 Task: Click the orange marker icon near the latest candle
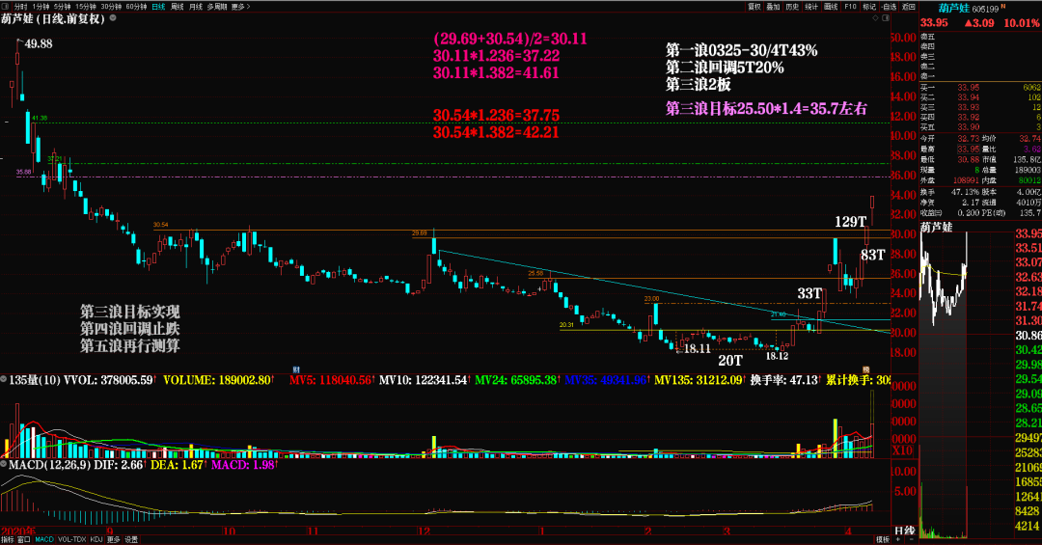click(865, 369)
